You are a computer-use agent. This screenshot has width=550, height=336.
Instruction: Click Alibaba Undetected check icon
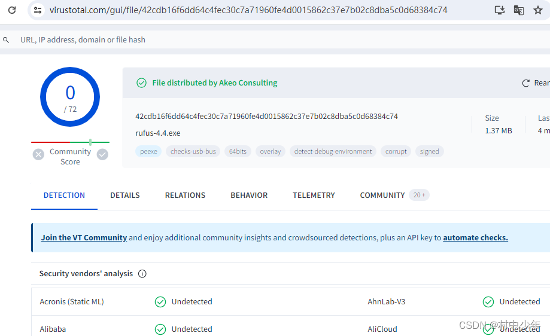[160, 329]
